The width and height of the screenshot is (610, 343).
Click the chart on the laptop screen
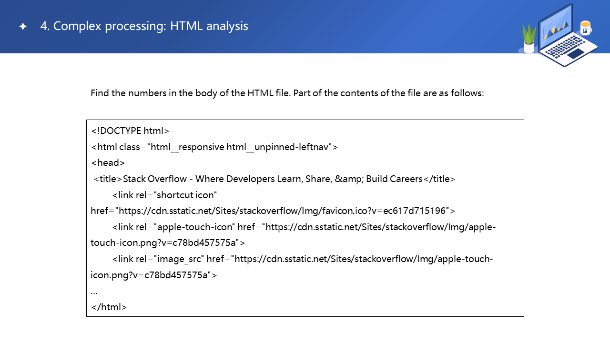pos(555,30)
